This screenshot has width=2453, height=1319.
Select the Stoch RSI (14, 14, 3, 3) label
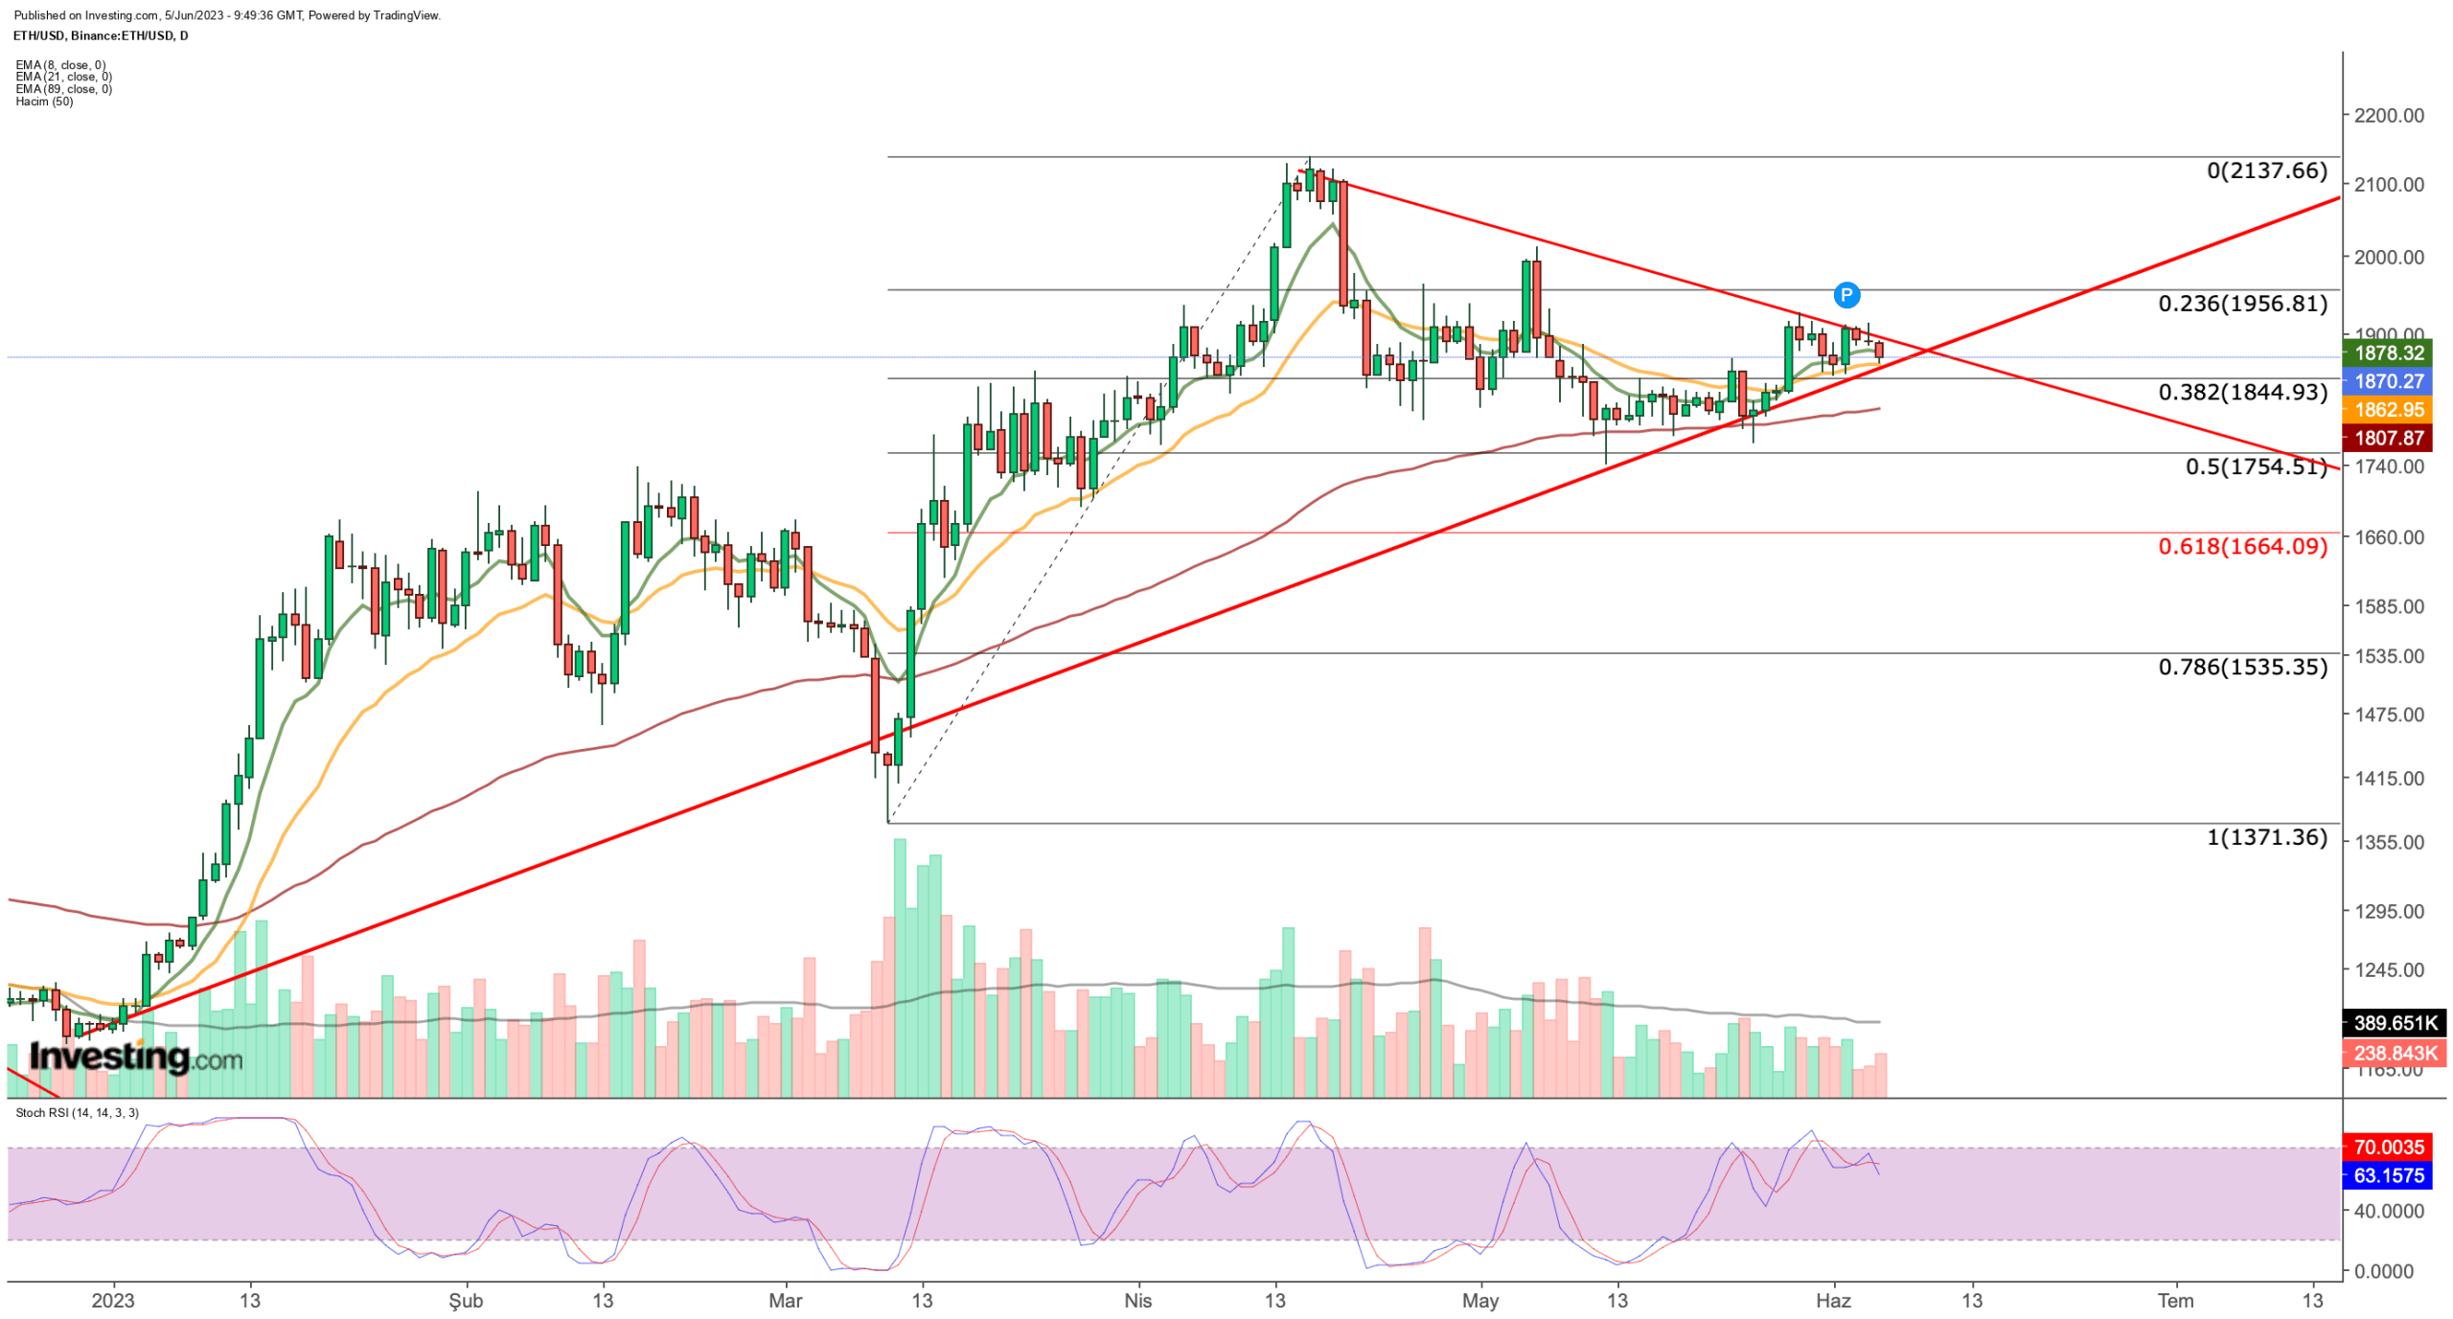[77, 1112]
